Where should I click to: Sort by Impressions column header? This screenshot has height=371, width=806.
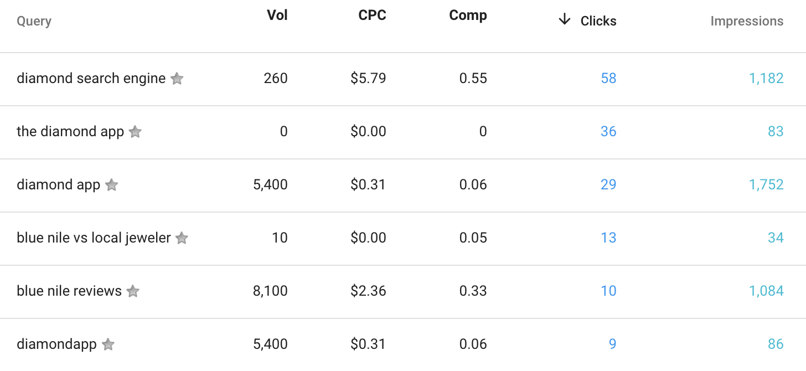tap(747, 21)
